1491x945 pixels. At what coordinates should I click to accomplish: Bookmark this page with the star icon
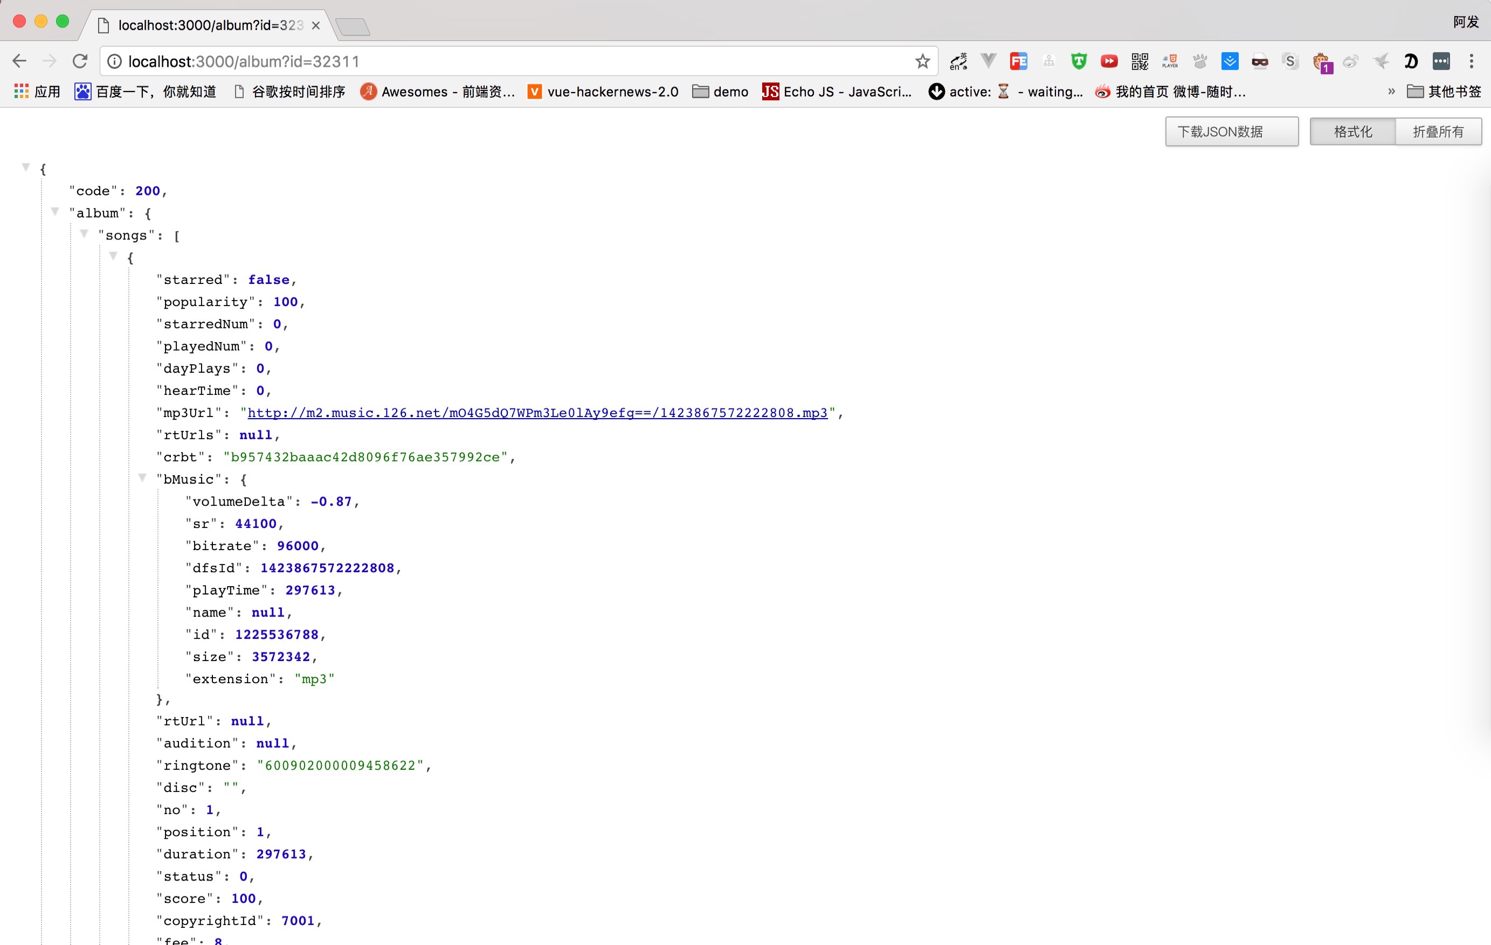tap(922, 61)
